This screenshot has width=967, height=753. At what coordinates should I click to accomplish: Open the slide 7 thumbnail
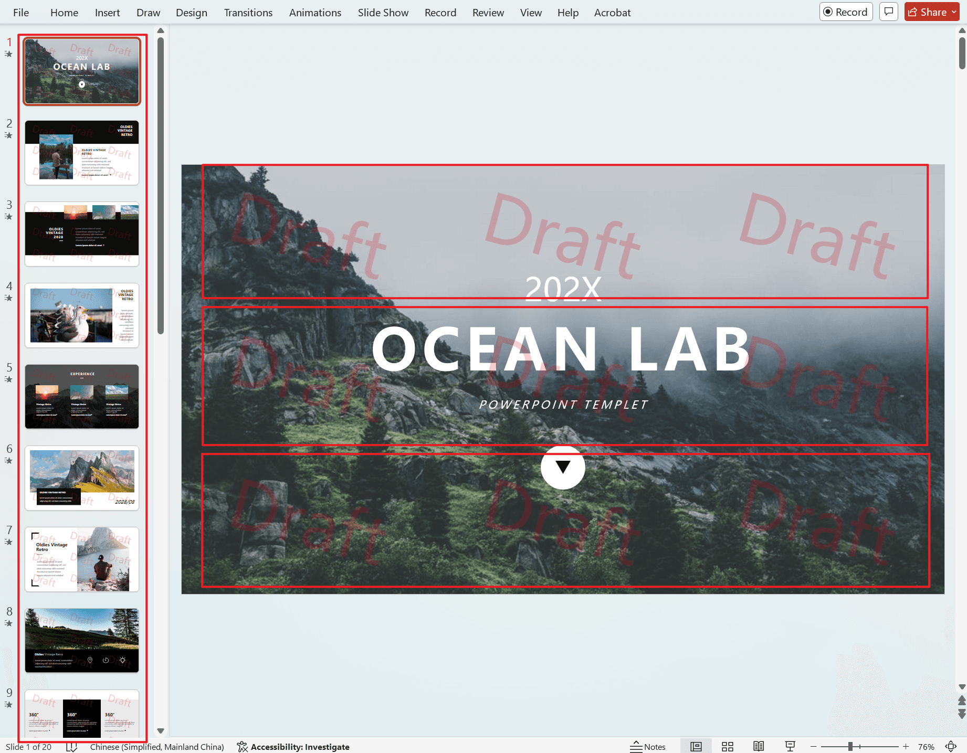82,559
